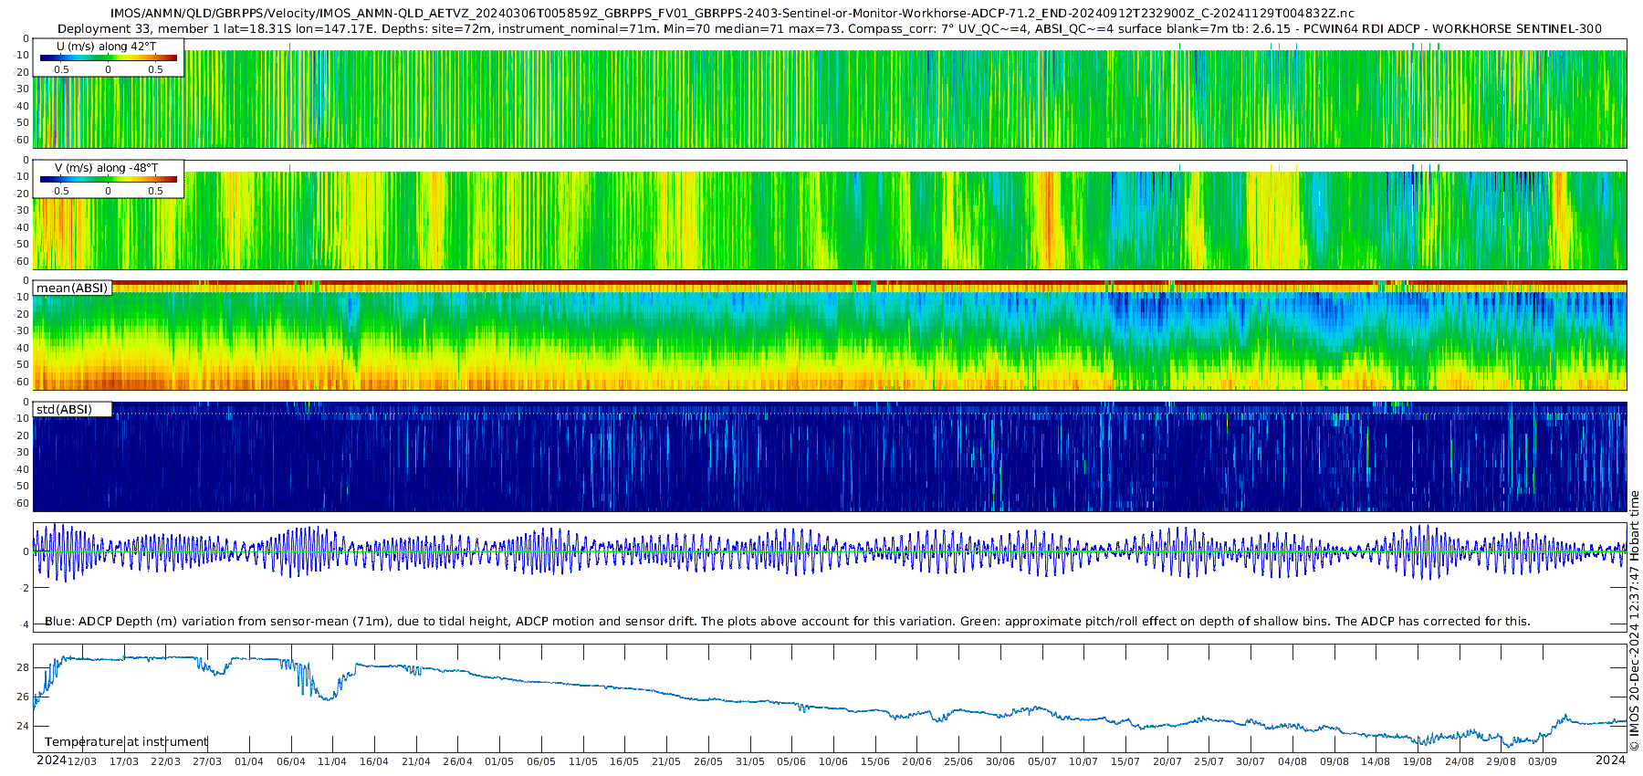Click the 'U (m/s) along 42°T' legend title
Image resolution: width=1643 pixels, height=776 pixels.
tap(107, 47)
